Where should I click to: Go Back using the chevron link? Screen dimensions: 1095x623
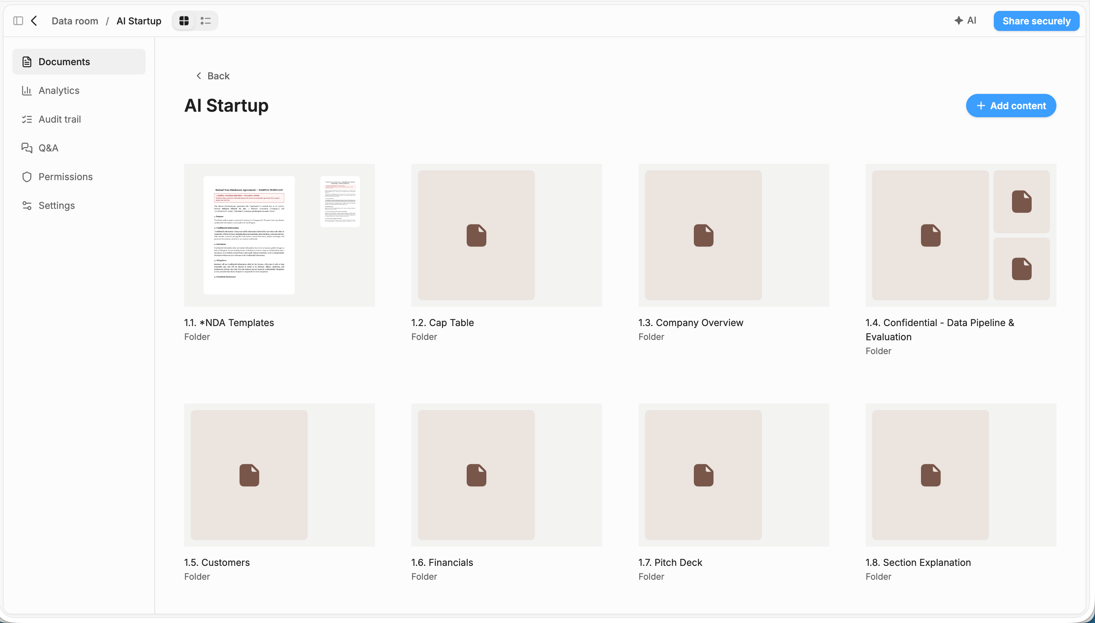pyautogui.click(x=213, y=76)
